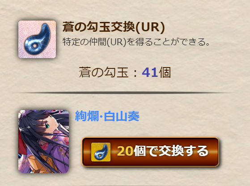Click the 白山奏 part of character name
The image size is (250, 186).
click(122, 116)
